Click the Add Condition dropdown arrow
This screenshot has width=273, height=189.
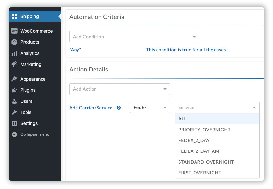194,37
